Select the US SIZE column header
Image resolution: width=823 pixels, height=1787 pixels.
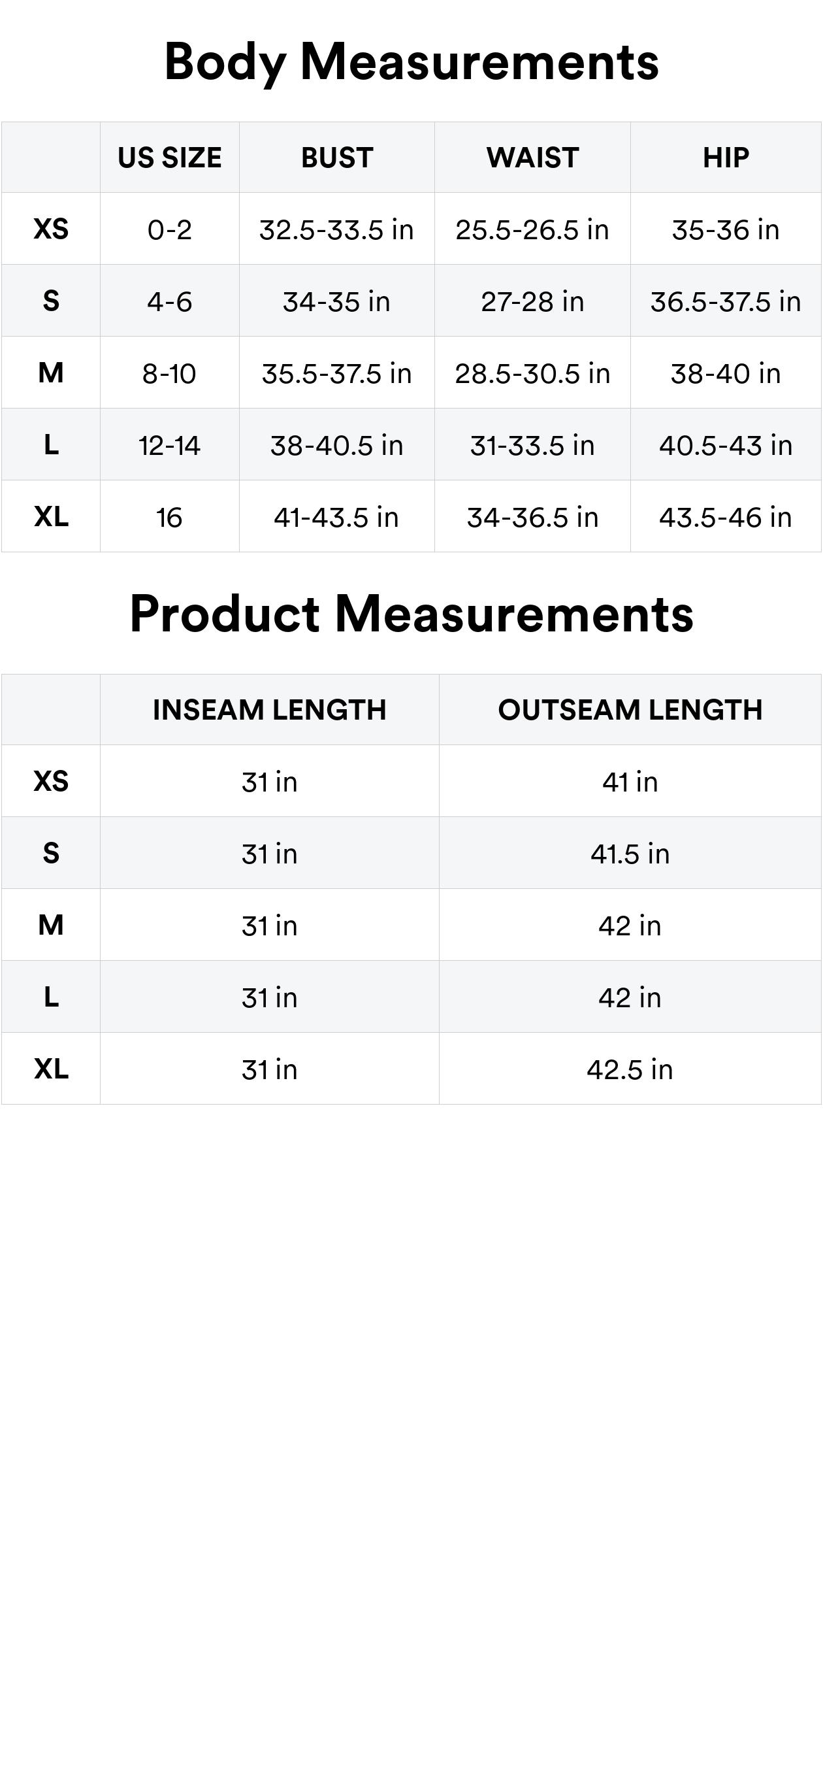169,158
